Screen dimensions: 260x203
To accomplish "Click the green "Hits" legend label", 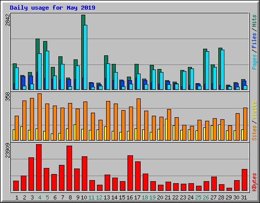I will 254,21.
